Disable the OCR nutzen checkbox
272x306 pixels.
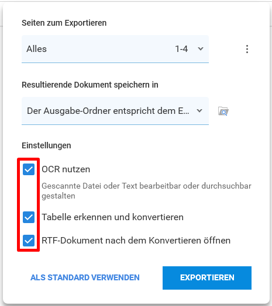pos(29,169)
